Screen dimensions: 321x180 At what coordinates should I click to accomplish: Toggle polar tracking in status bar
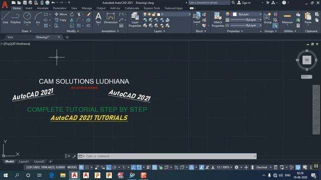tap(114, 167)
